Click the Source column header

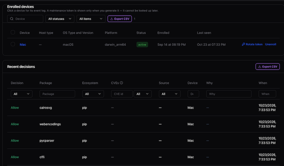164,83
